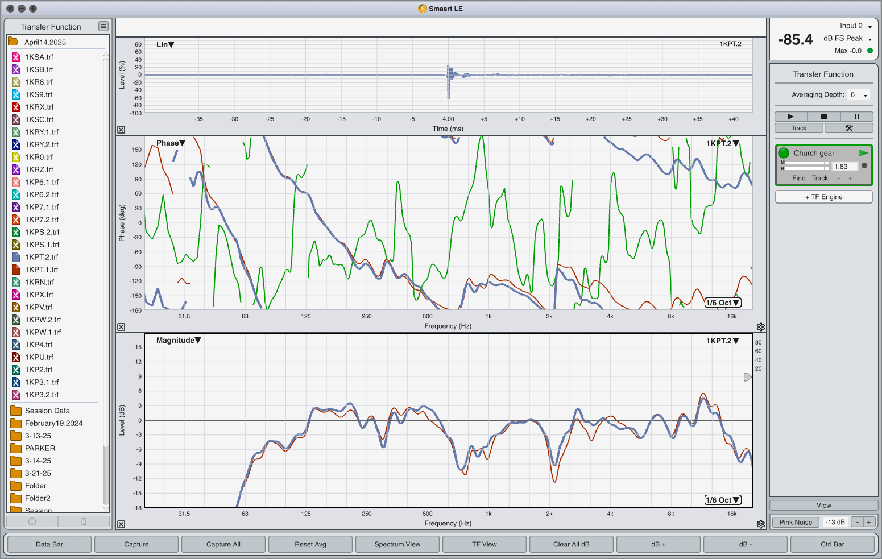Click the info icon below the file list
Screen dimensions: 882x559
32,521
